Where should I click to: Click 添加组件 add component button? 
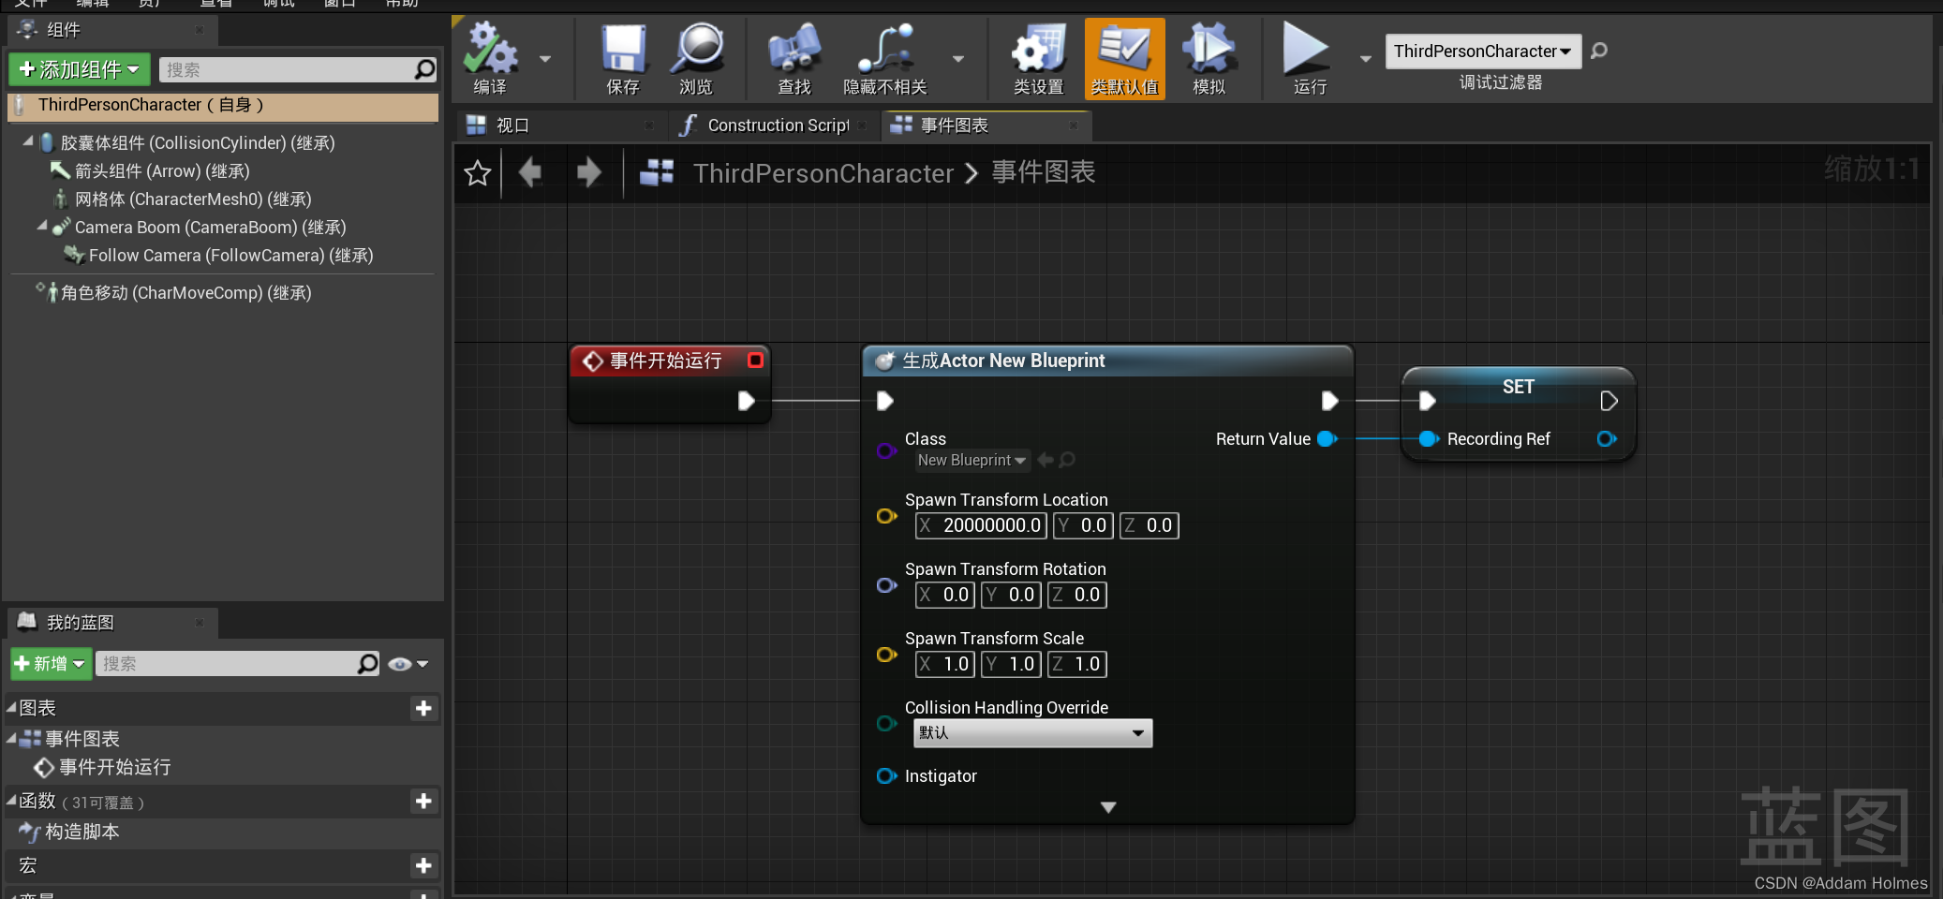[x=80, y=69]
